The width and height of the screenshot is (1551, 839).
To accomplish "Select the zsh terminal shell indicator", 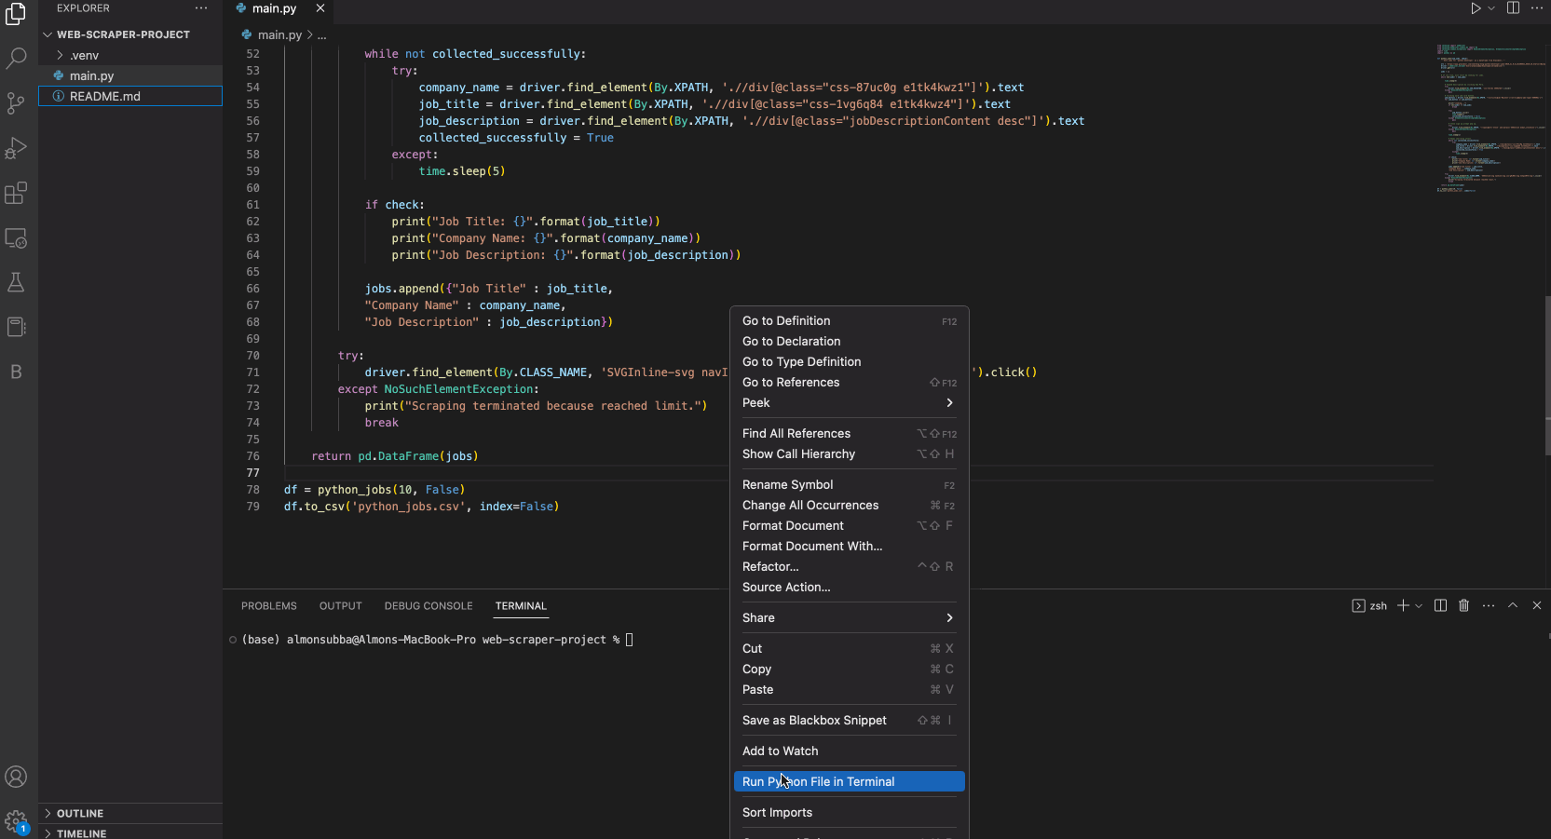I will [x=1369, y=605].
